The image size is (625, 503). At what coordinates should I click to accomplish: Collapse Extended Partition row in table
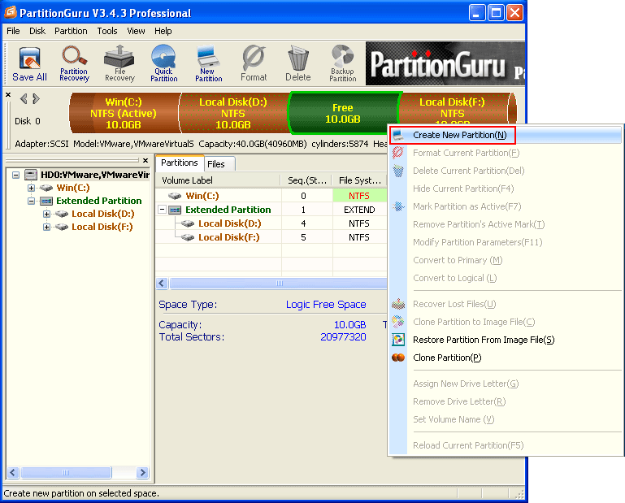[162, 210]
